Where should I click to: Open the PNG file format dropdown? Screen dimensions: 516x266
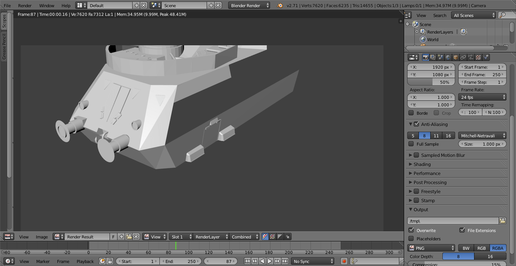coord(431,248)
